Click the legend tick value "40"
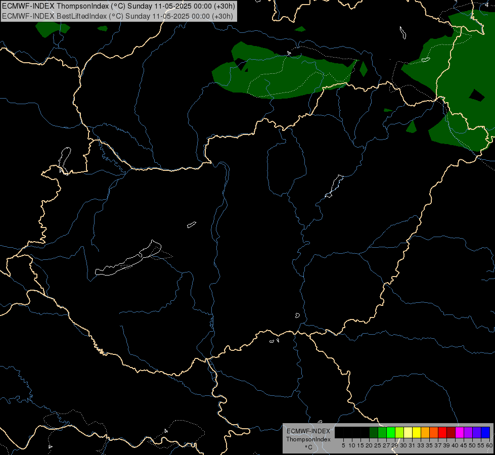This screenshot has width=495, height=455. [x=455, y=445]
